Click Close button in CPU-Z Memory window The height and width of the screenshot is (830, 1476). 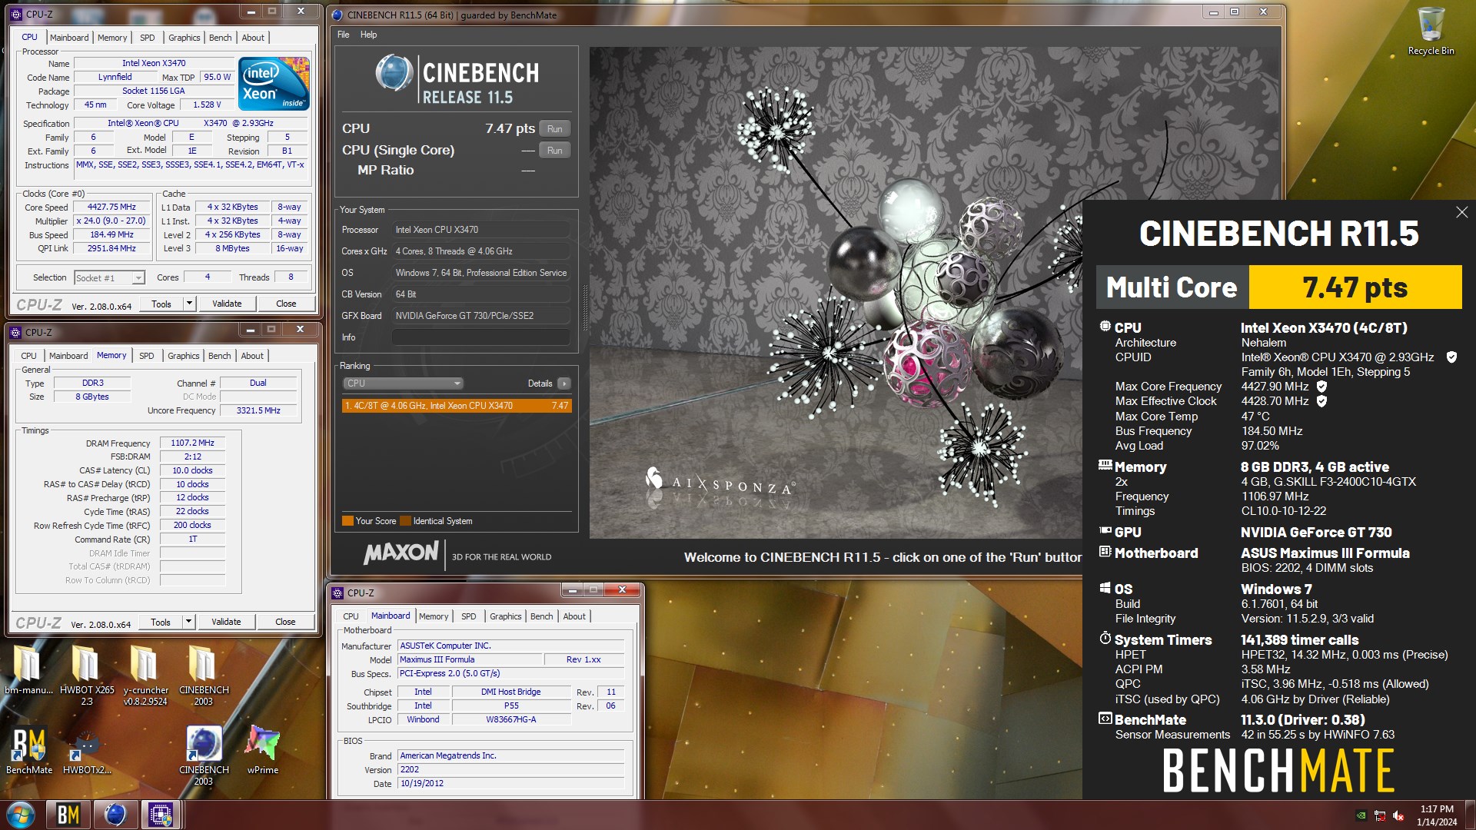click(x=285, y=622)
